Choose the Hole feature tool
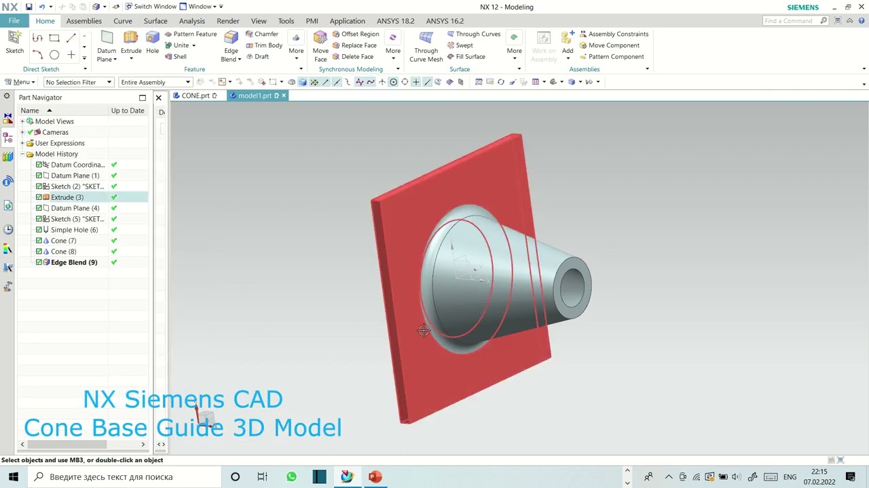Image resolution: width=869 pixels, height=488 pixels. coord(153,43)
